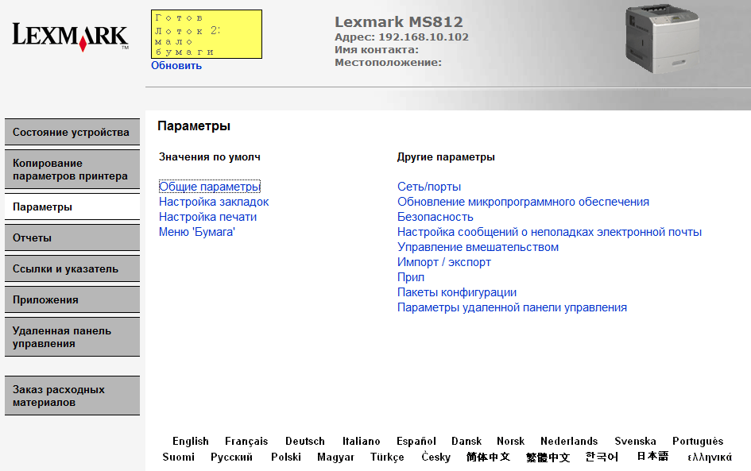Switch language to English

pos(191,442)
